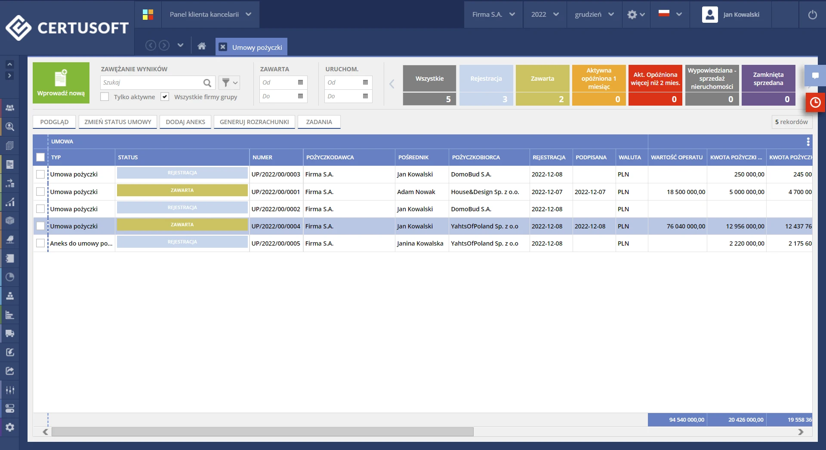Check the row UP/2022/00/0003 checkbox
This screenshot has height=450, width=826.
pos(40,174)
